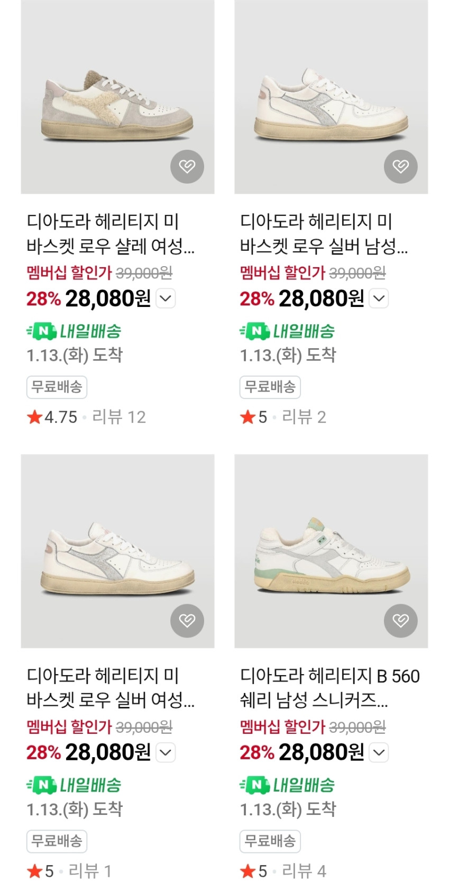
Task: Open 리뷰 4 reviews for B 560 sneaker
Action: click(x=304, y=871)
